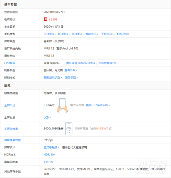Open 更多6.67英寸手机 link
The width and height of the screenshot is (171, 178).
click(98, 105)
